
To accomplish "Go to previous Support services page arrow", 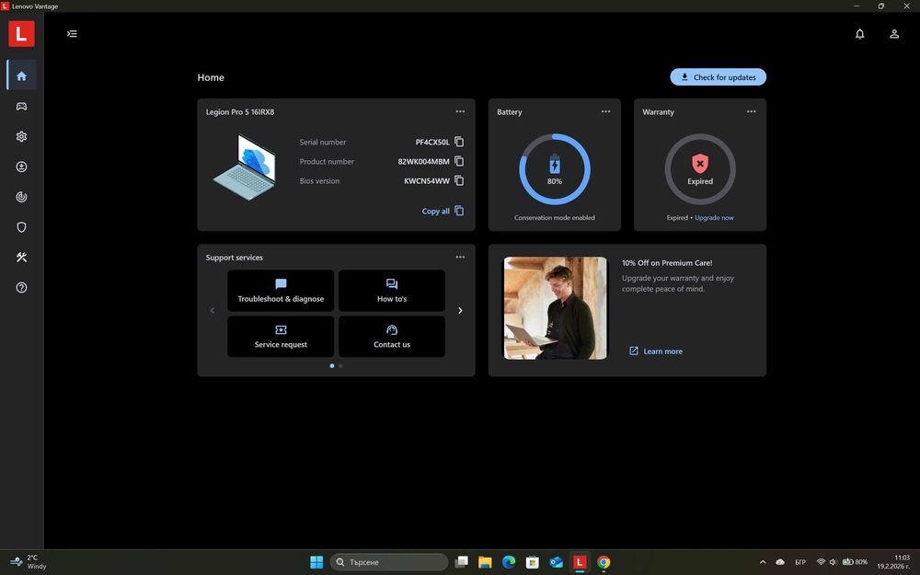I will (213, 310).
